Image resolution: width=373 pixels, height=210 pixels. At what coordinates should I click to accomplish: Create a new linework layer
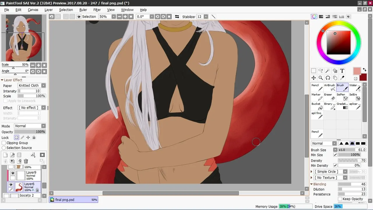click(x=12, y=155)
